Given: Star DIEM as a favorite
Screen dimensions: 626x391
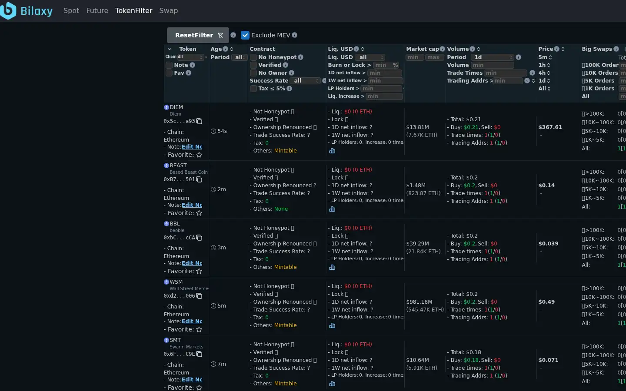Looking at the screenshot, I should [x=199, y=155].
